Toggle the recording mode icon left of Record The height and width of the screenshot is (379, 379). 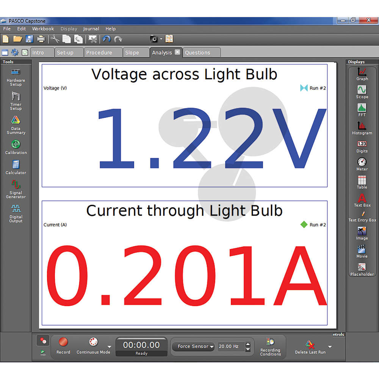(43, 341)
